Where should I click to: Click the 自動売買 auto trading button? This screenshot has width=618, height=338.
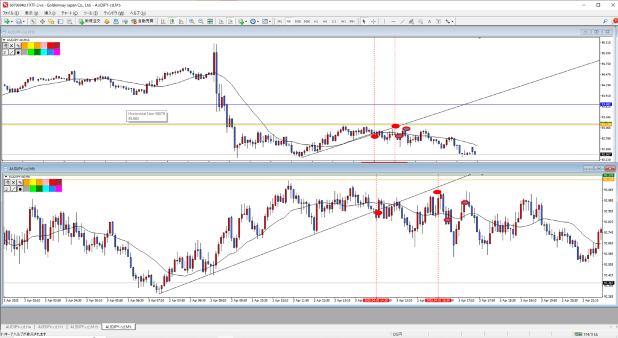coord(142,21)
